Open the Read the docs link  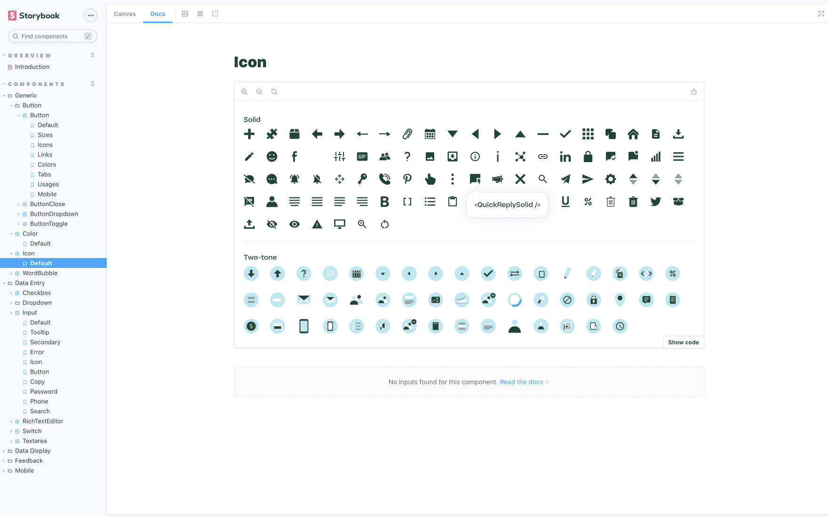click(x=521, y=382)
